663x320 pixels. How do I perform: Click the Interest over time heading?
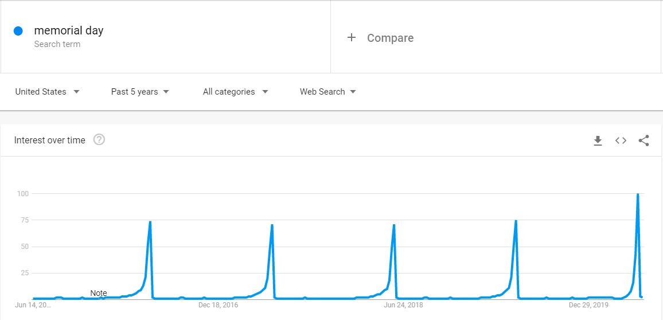pos(49,141)
